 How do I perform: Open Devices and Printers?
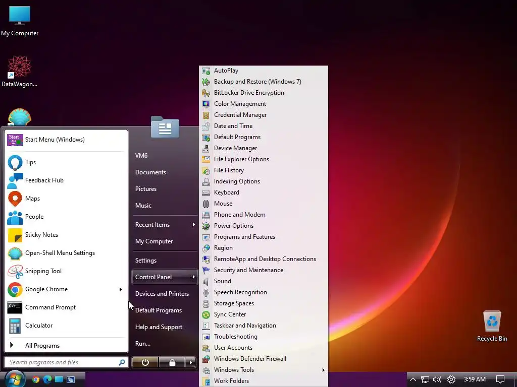[165, 294]
